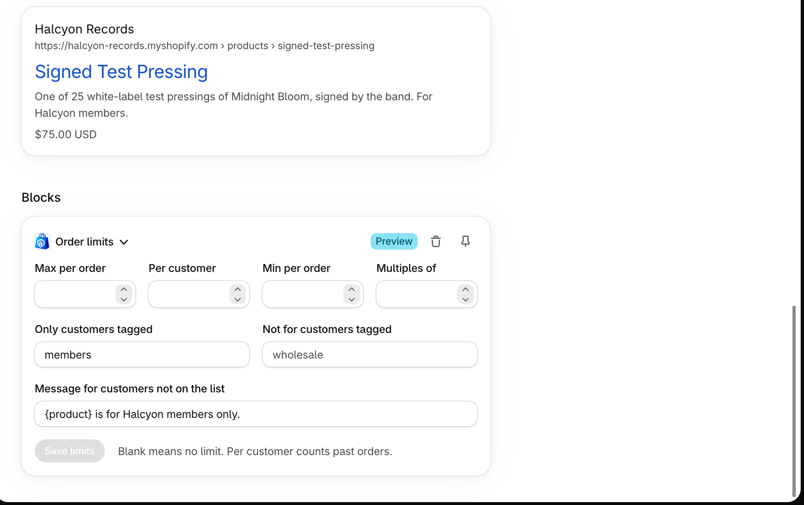The height and width of the screenshot is (505, 804).
Task: Pin the Order limits block
Action: pyautogui.click(x=466, y=241)
